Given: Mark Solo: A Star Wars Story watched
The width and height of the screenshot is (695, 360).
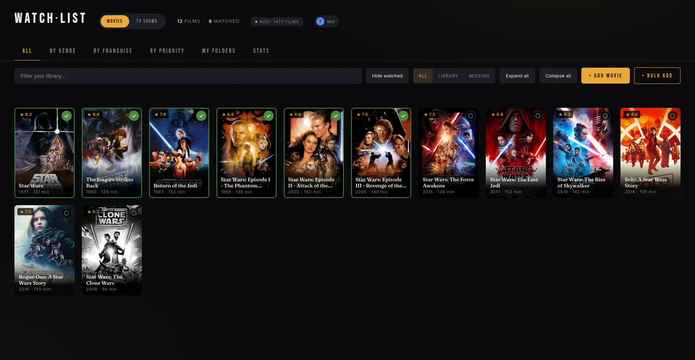Looking at the screenshot, I should point(673,116).
